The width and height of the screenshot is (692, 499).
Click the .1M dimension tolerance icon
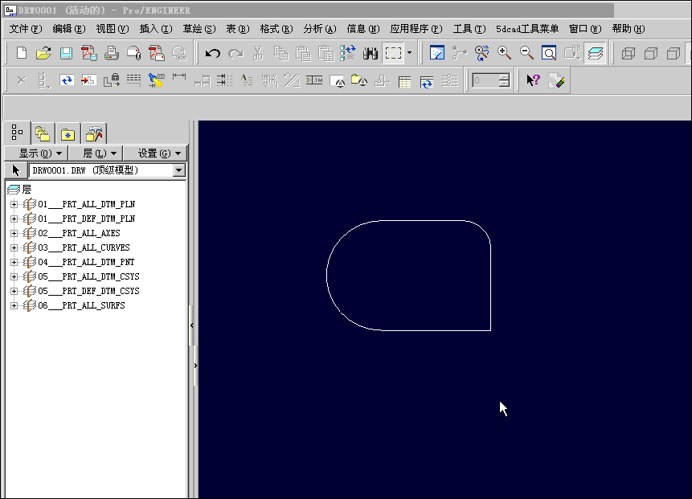pos(314,80)
